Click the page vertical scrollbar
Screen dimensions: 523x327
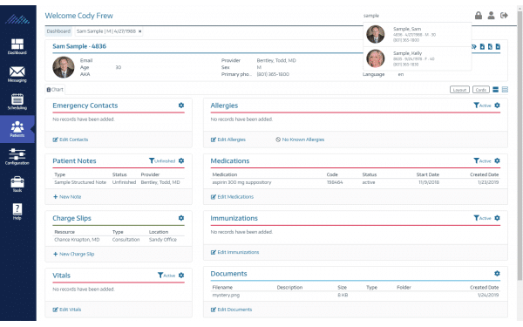pos(520,146)
